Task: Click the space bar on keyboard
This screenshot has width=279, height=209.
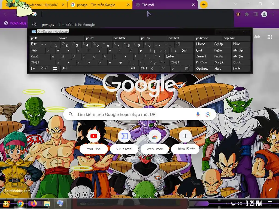Action: click(100, 68)
